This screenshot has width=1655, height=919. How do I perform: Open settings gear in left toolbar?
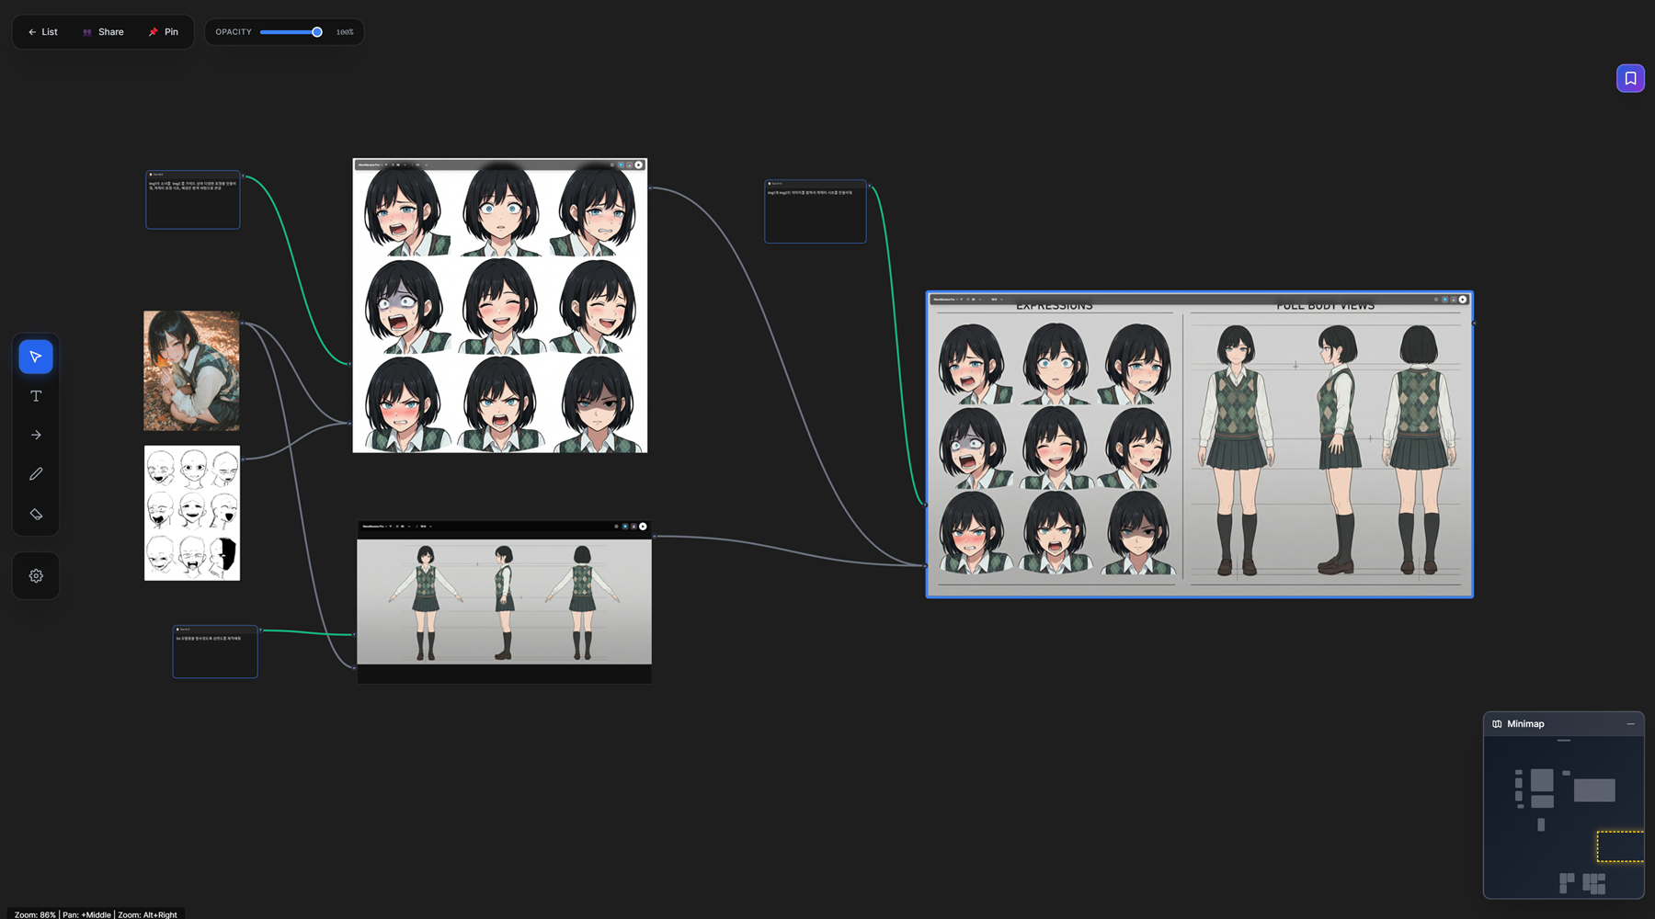pyautogui.click(x=36, y=576)
